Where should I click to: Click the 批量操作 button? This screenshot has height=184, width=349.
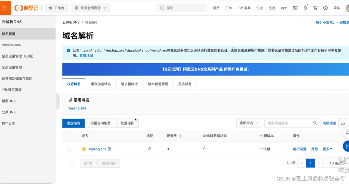coord(127,123)
